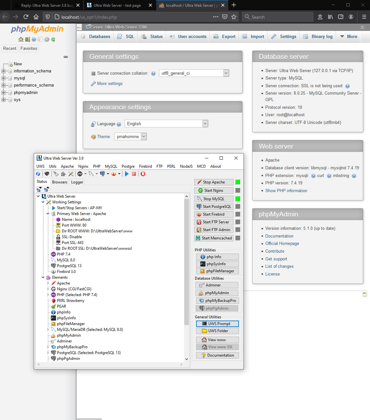Click the Firefox address bar URL
The image size is (370, 420).
(89, 17)
